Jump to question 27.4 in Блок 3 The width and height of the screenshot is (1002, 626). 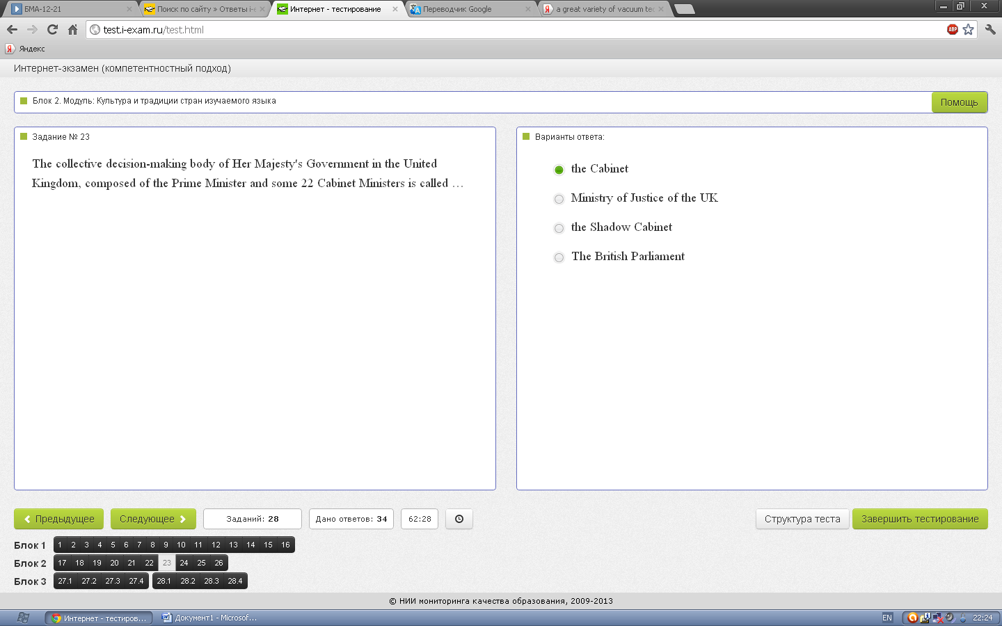coord(136,581)
